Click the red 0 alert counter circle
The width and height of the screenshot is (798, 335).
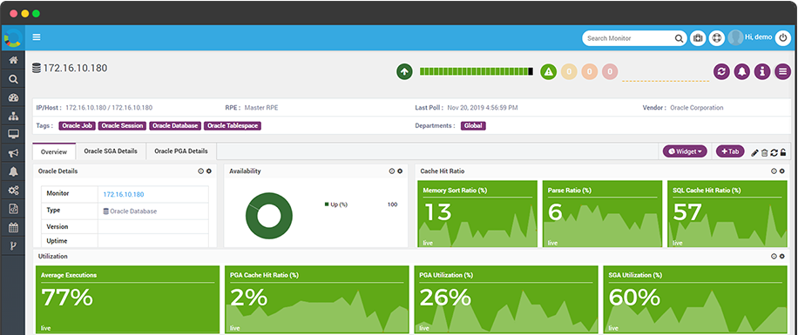[610, 71]
